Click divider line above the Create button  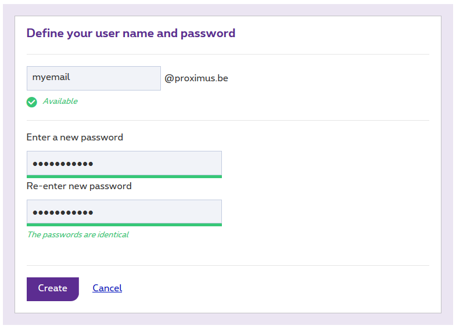pyautogui.click(x=228, y=266)
